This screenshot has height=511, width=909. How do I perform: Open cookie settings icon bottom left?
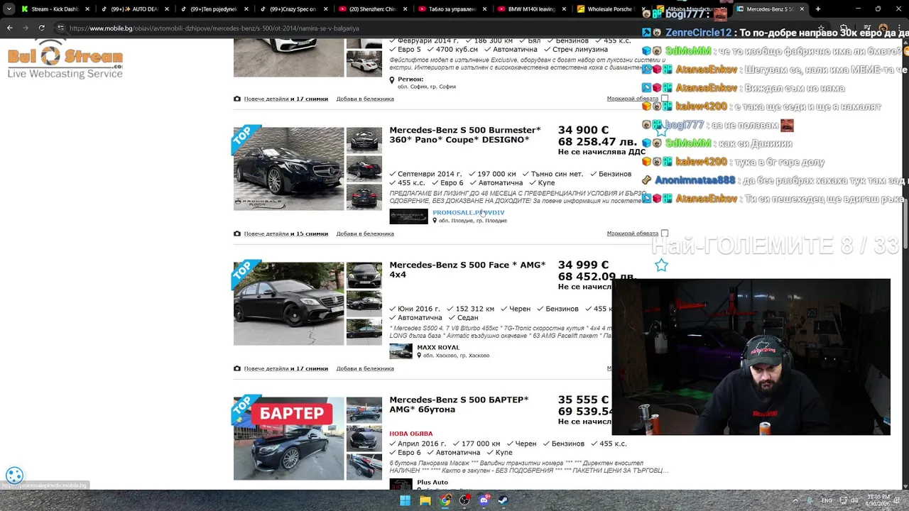click(x=14, y=476)
